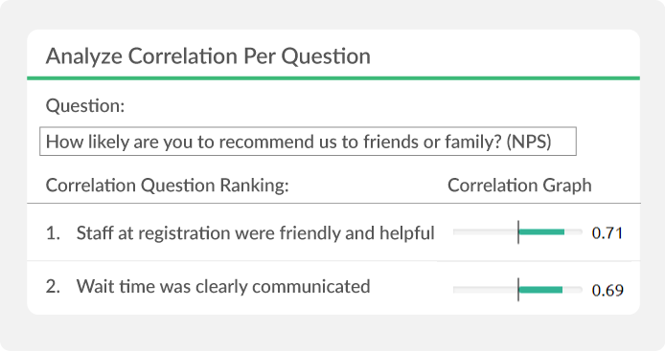Click the '(NPS)' text in question field
665x351 pixels.
point(529,142)
